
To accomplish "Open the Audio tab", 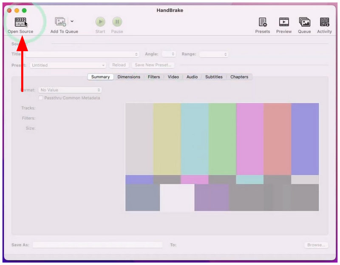I will (x=192, y=77).
